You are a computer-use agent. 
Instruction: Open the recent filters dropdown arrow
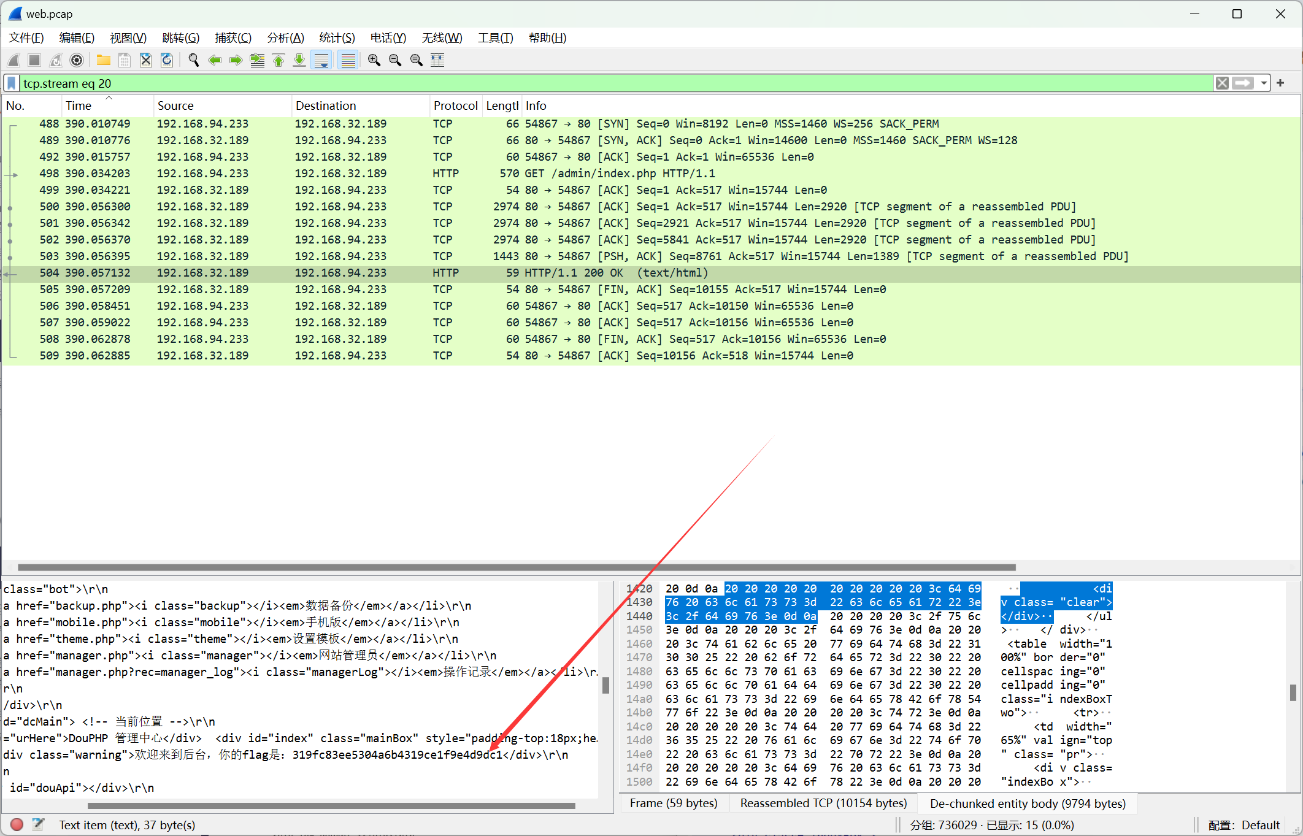point(1264,83)
